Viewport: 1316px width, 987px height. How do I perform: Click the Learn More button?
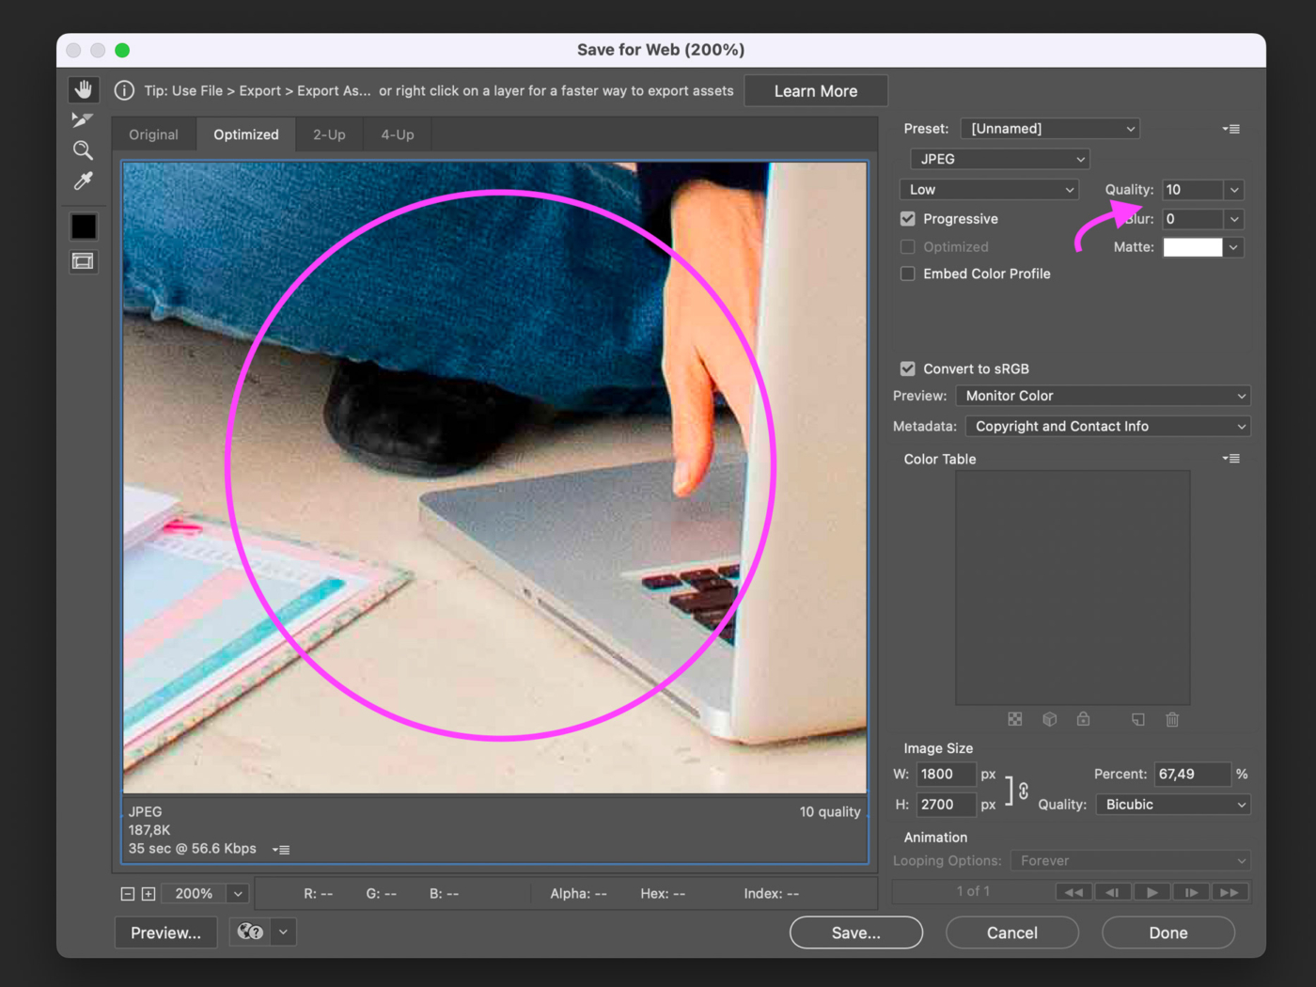[815, 91]
